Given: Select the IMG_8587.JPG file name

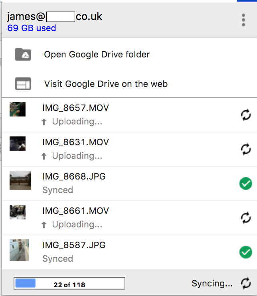Looking at the screenshot, I should click(74, 245).
